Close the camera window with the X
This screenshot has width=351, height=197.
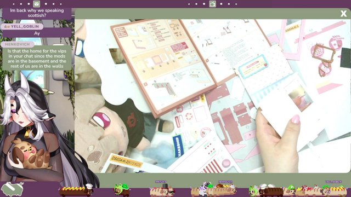coord(343,14)
